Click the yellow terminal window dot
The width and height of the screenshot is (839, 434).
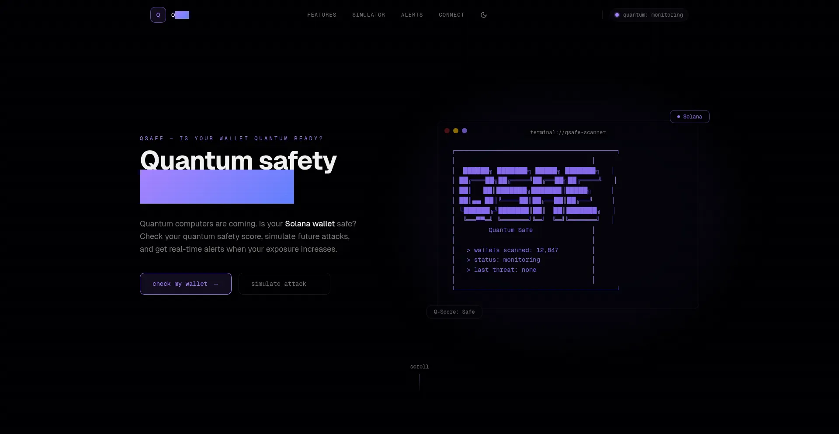[456, 131]
